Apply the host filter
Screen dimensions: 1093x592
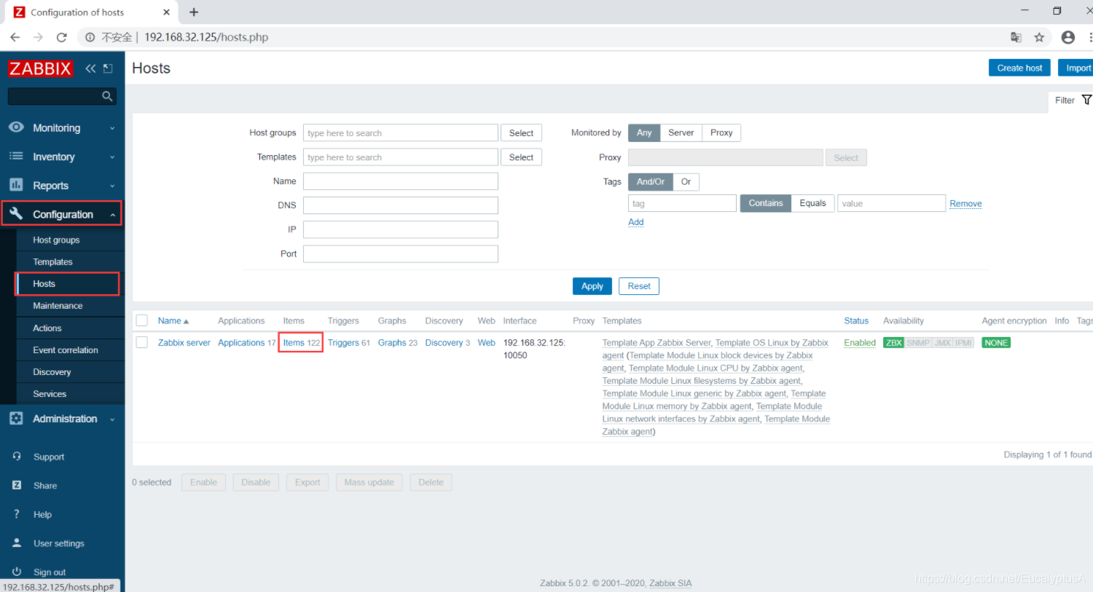tap(592, 286)
